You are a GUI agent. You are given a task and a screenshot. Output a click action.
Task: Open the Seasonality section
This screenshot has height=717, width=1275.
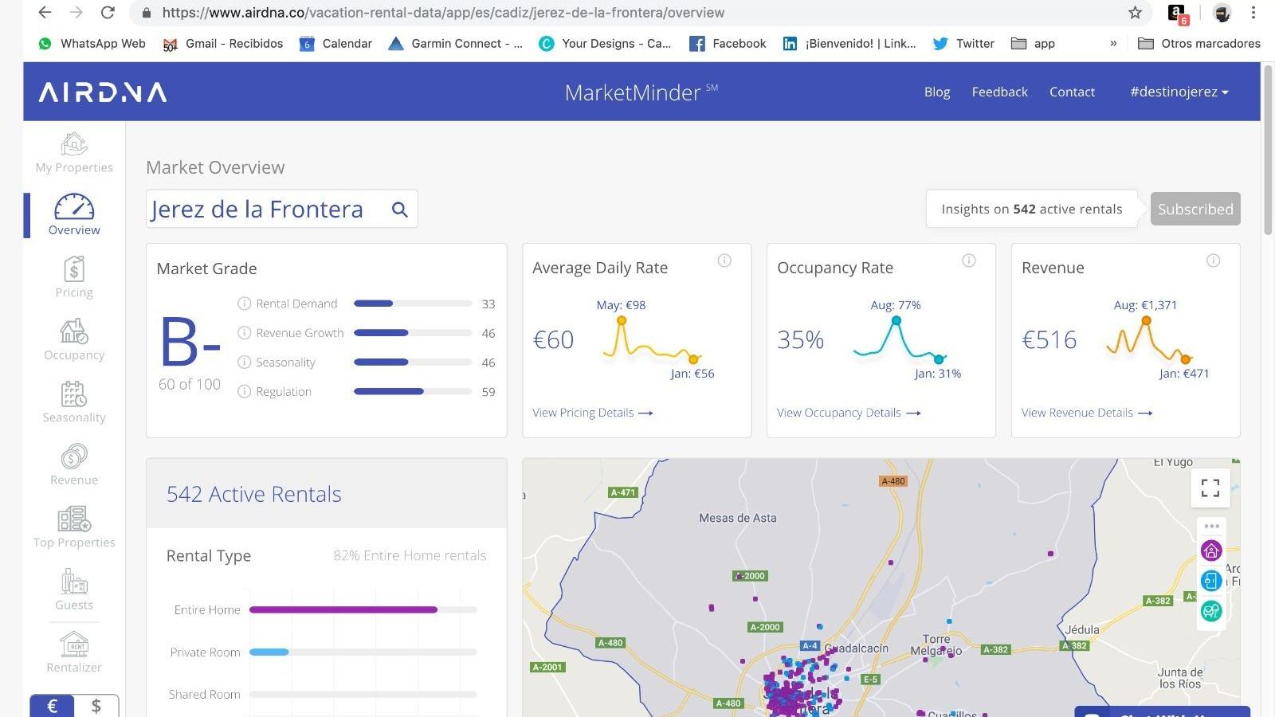click(73, 401)
